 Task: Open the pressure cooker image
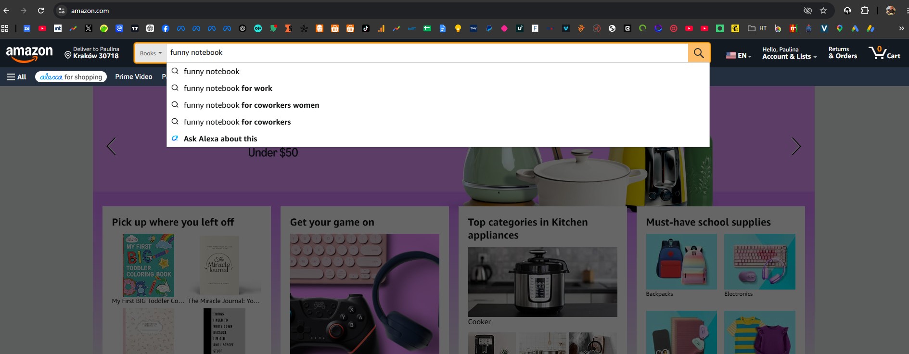[x=542, y=282]
